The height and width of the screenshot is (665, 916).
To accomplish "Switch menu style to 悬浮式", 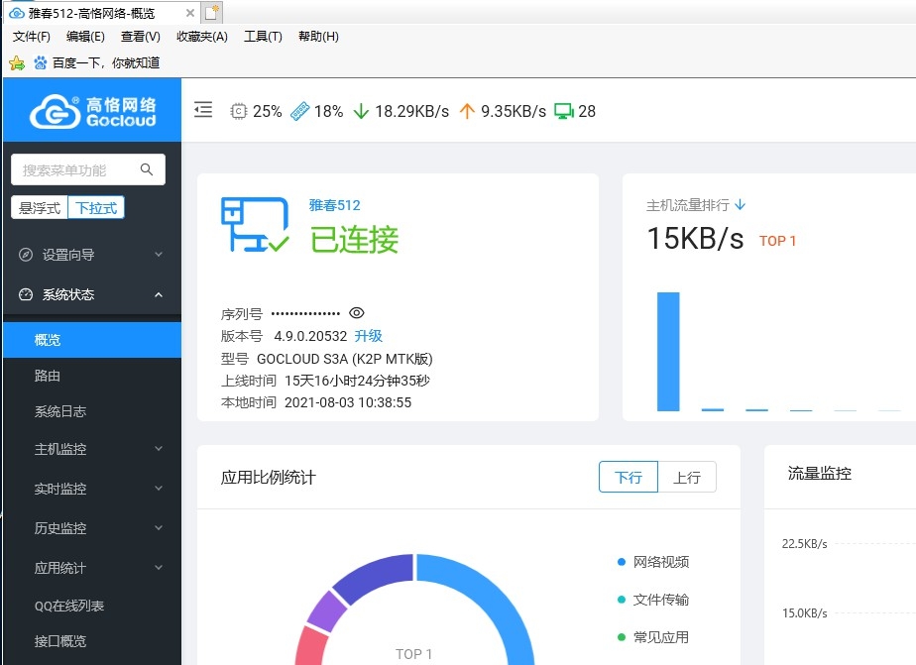I will pos(38,208).
